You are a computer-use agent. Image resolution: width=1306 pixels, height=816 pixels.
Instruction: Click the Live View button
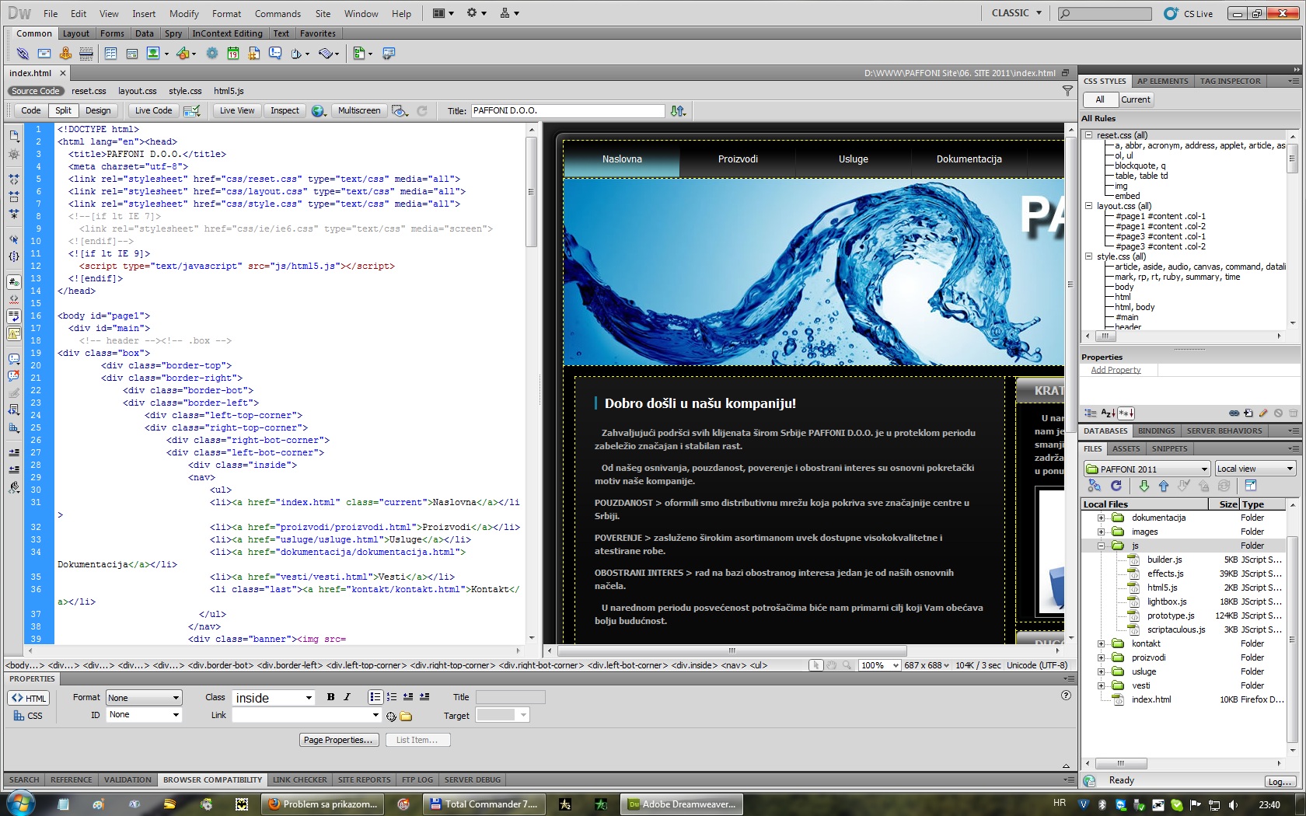click(x=236, y=110)
